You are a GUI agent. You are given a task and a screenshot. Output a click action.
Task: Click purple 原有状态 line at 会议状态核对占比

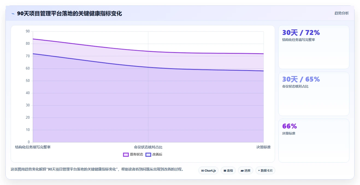[148, 51]
